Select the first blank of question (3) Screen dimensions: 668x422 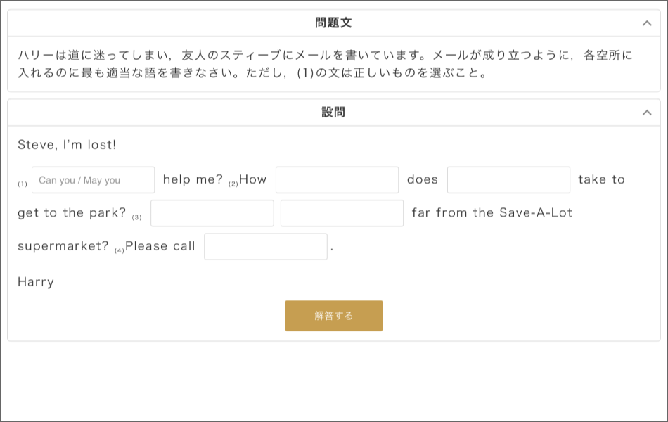point(212,213)
